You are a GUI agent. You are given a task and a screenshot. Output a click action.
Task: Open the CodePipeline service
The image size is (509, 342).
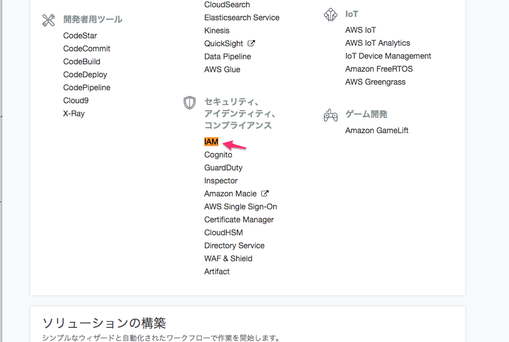tap(87, 87)
